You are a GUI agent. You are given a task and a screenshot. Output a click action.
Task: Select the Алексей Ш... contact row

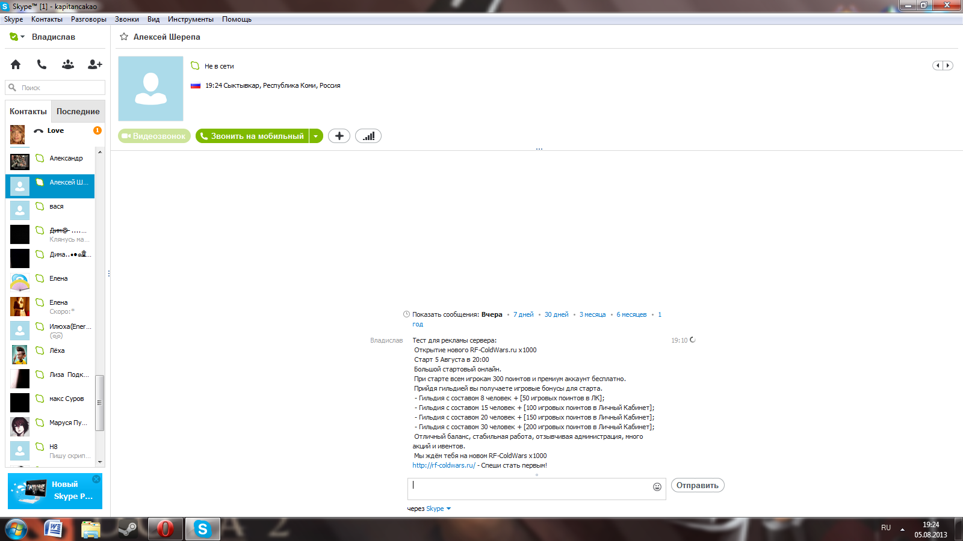click(x=50, y=186)
